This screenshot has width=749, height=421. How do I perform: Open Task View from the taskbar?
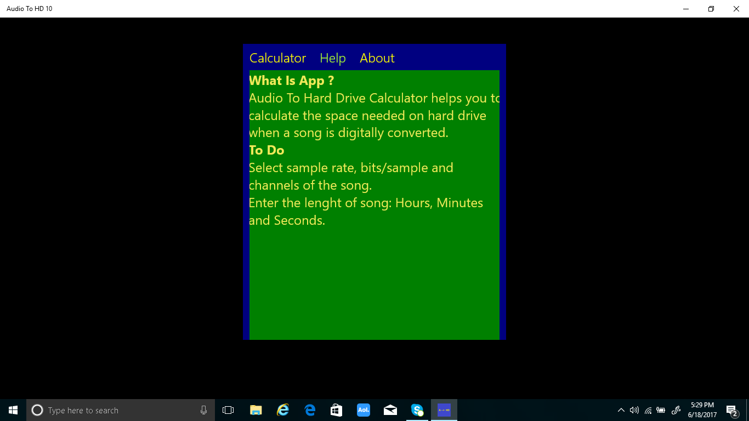(228, 410)
